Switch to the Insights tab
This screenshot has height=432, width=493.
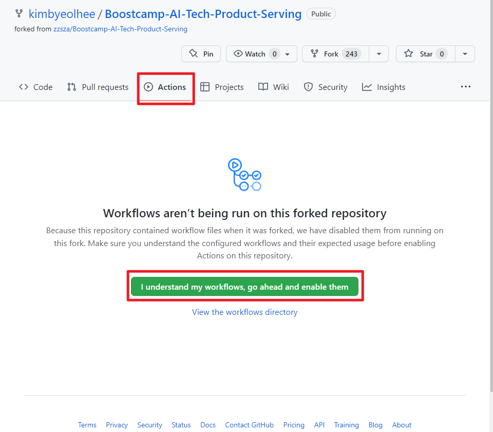point(384,87)
